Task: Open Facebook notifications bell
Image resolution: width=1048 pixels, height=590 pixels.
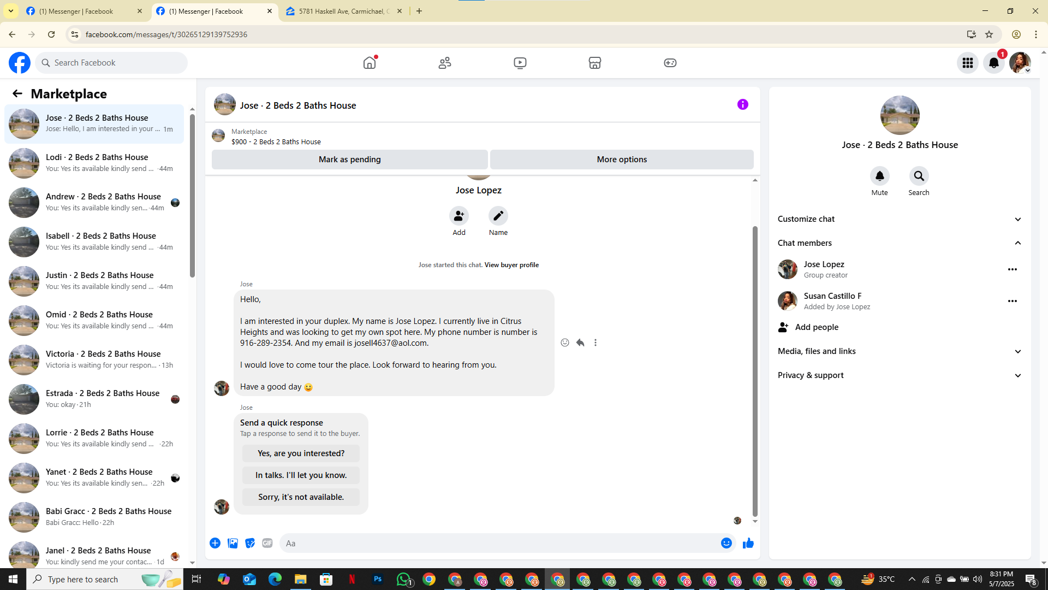Action: 993,63
